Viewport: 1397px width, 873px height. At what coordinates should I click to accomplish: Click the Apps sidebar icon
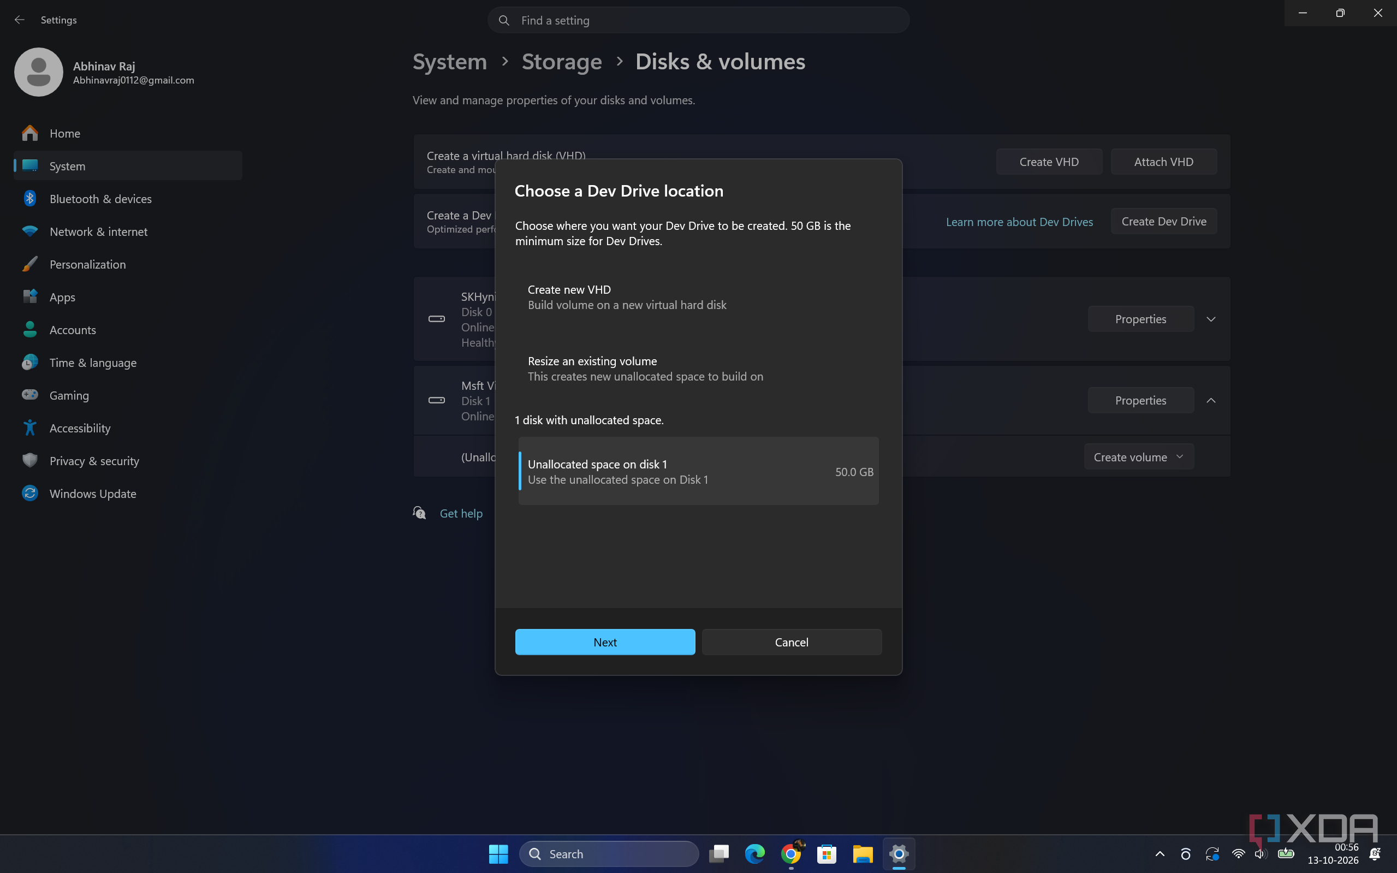point(29,297)
